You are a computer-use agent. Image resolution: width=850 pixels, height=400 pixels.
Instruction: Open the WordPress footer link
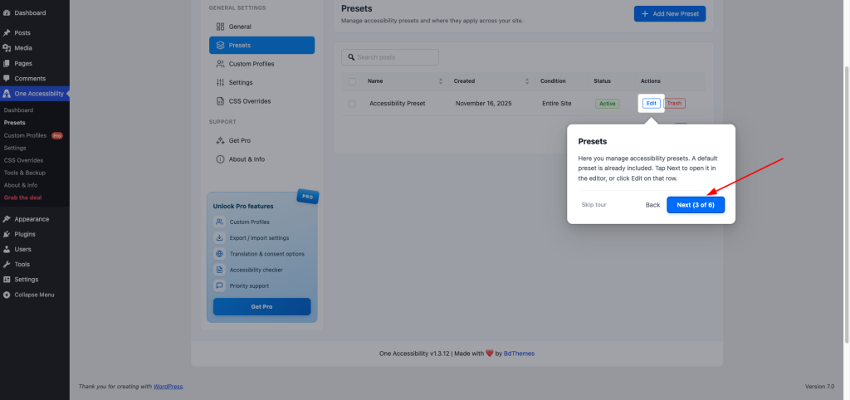pyautogui.click(x=168, y=387)
